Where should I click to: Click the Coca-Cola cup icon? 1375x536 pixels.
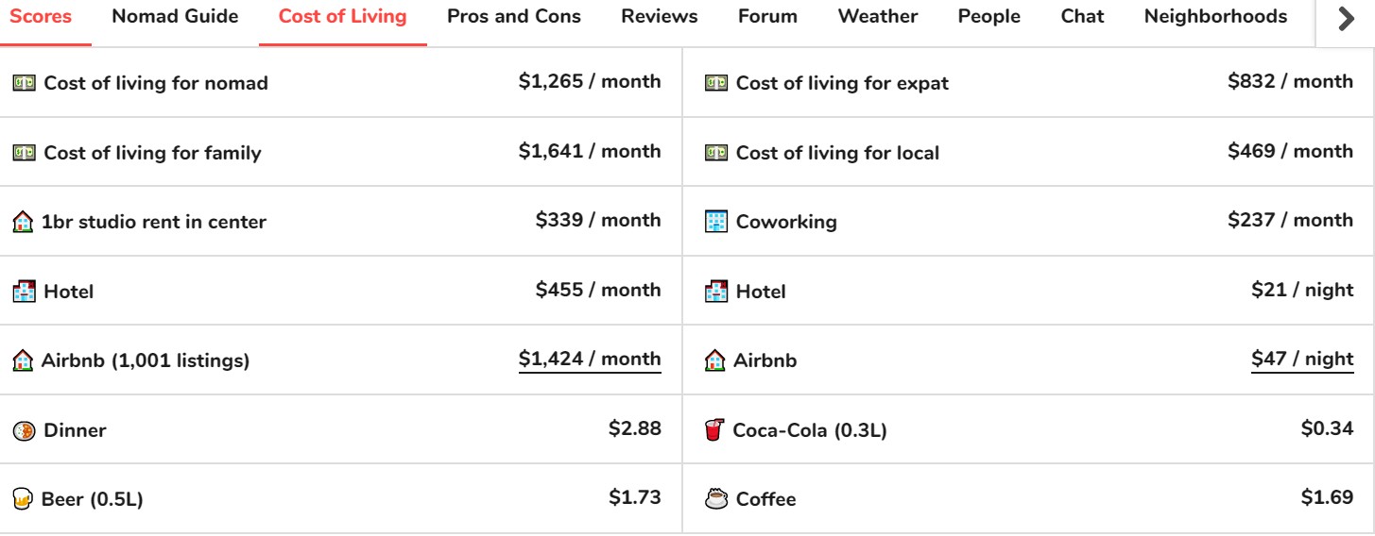pyautogui.click(x=714, y=430)
